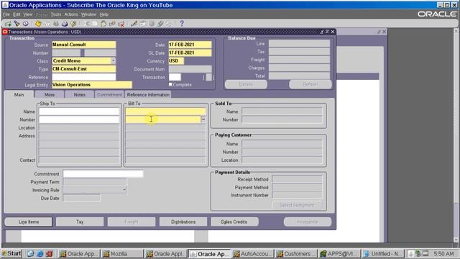Switch to the Customers taskbar window
Screen dimensions: 460x259
[x=296, y=254]
